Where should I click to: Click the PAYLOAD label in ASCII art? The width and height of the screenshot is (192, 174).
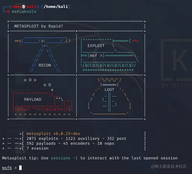(33, 100)
